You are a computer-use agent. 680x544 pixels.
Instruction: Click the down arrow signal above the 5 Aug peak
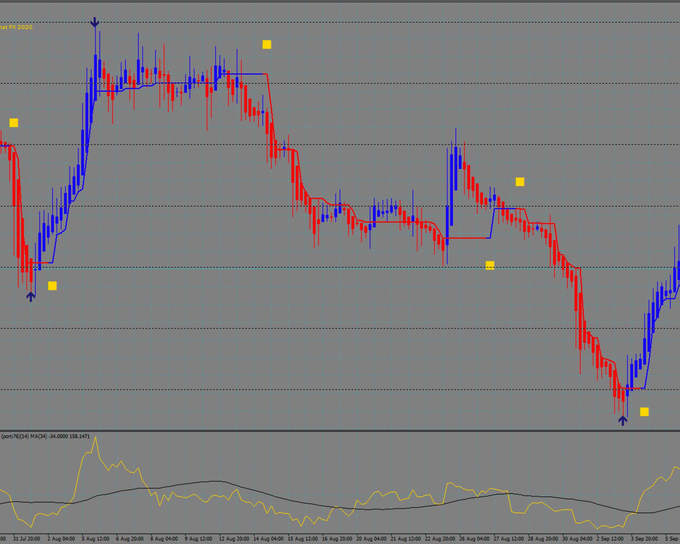pos(95,22)
